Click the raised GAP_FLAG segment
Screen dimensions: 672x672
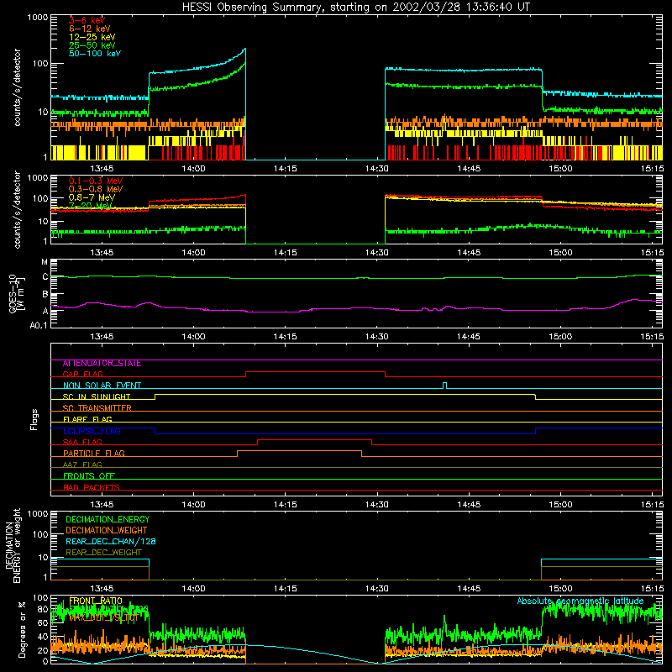(316, 372)
